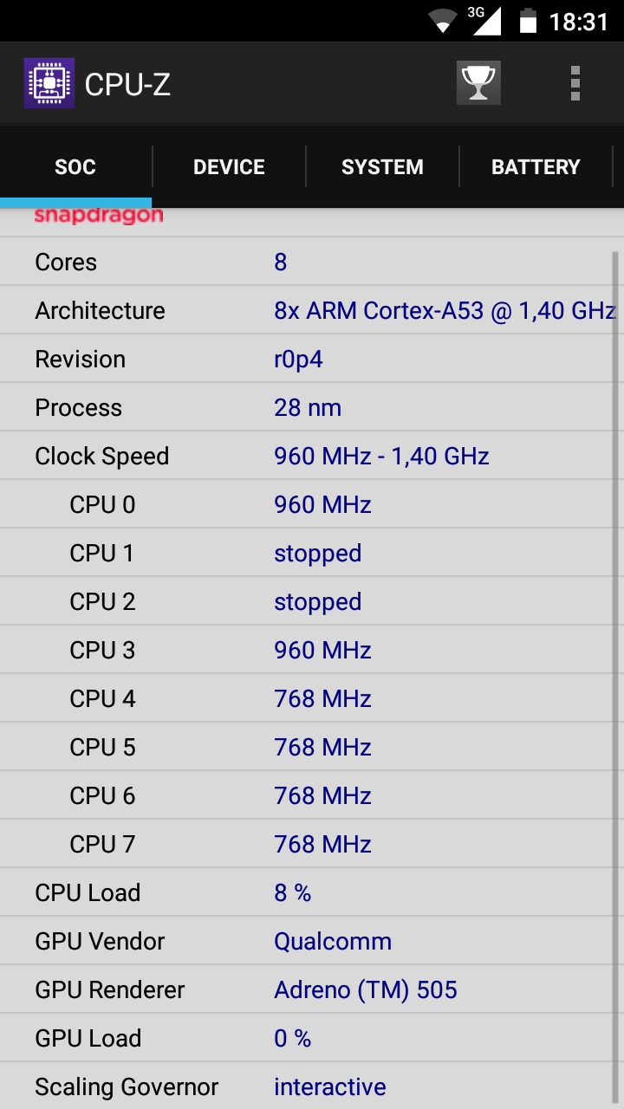The width and height of the screenshot is (624, 1109).
Task: Open the SYSTEM tab
Action: 382,167
